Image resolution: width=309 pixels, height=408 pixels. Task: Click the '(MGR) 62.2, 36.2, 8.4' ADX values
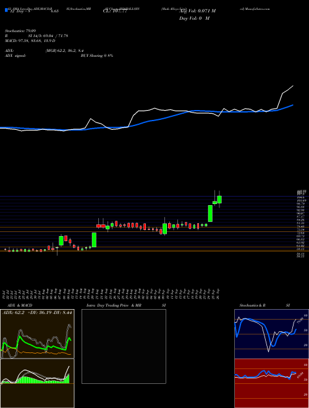point(64,51)
